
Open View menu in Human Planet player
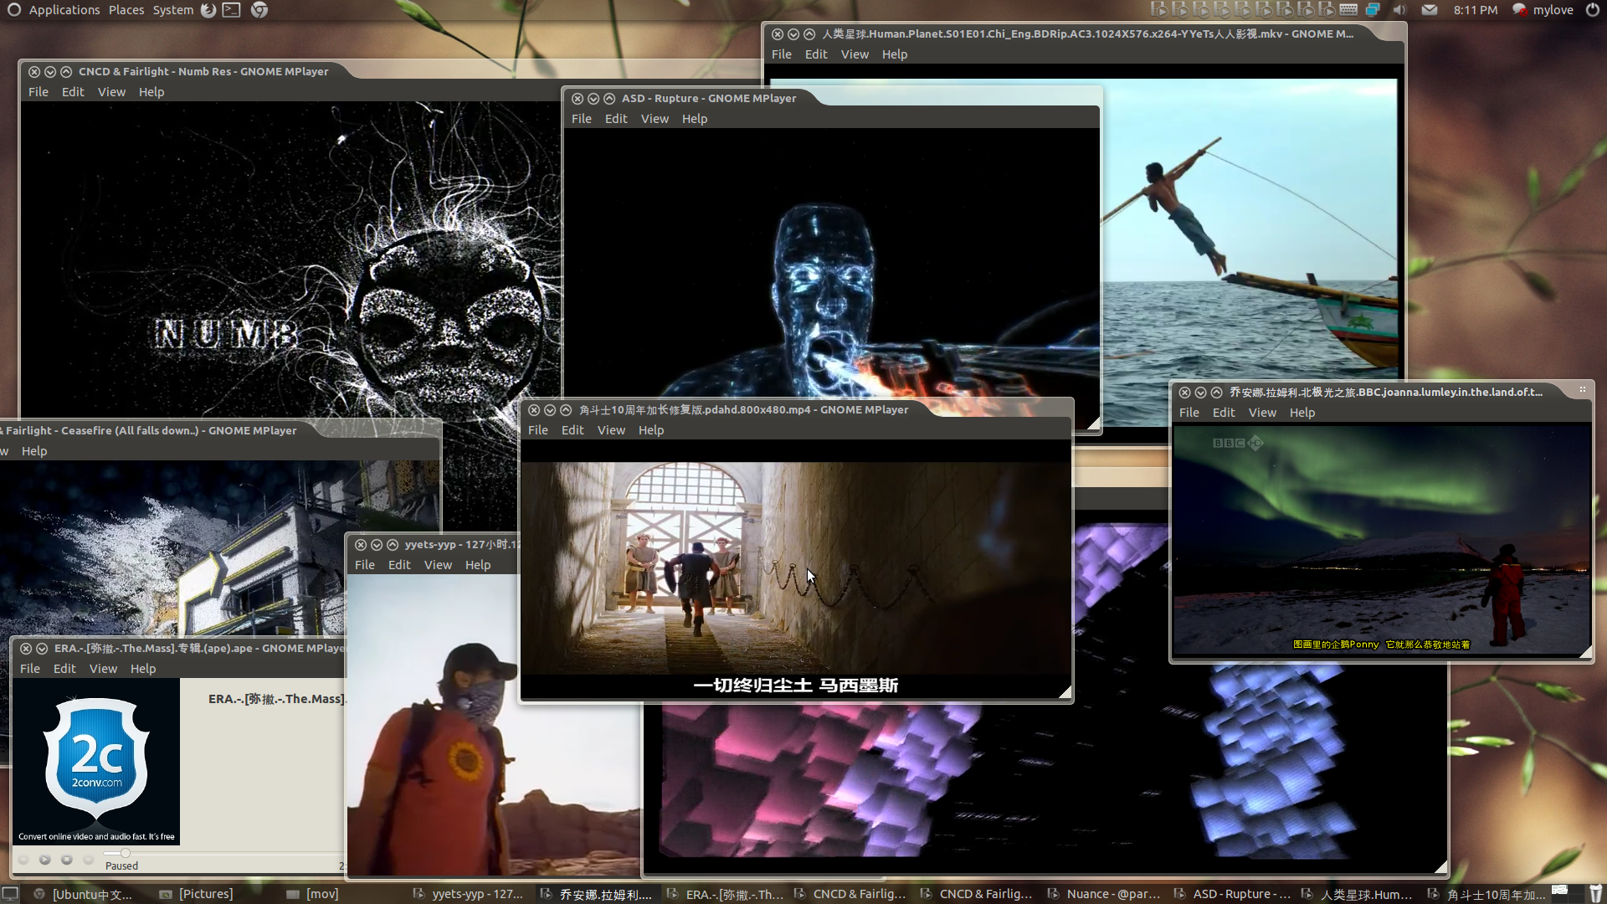(855, 54)
